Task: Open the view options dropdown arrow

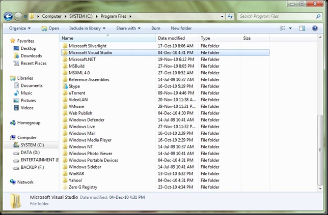Action: [290, 28]
